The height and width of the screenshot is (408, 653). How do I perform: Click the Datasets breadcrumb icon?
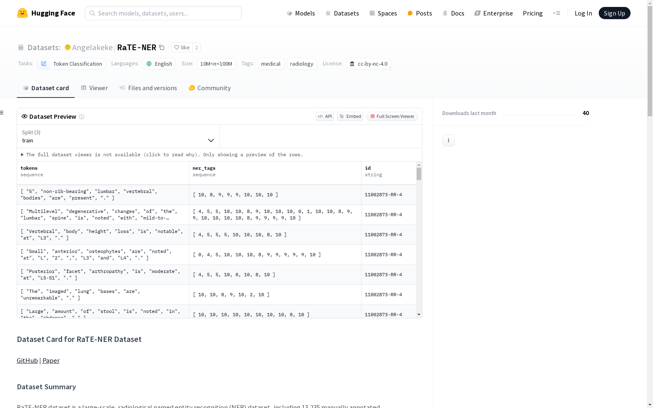[21, 47]
